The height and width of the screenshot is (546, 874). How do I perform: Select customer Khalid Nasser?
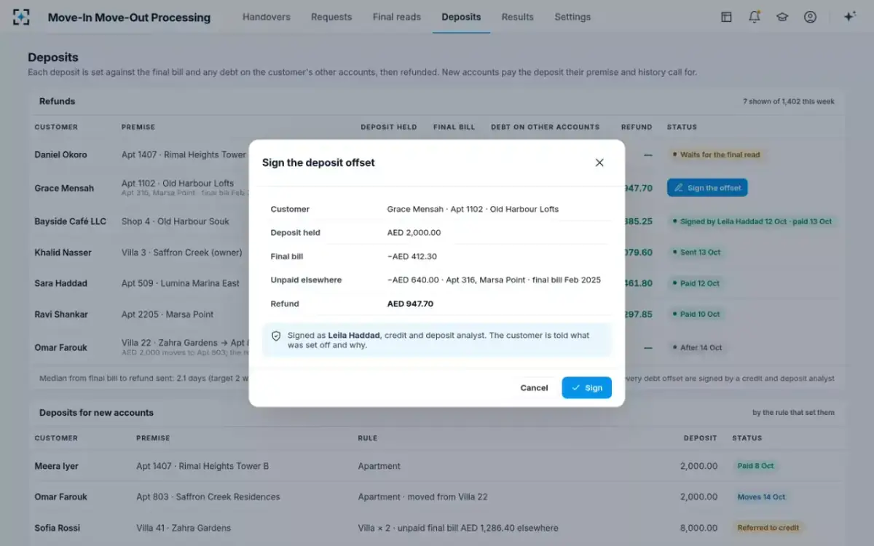point(63,253)
